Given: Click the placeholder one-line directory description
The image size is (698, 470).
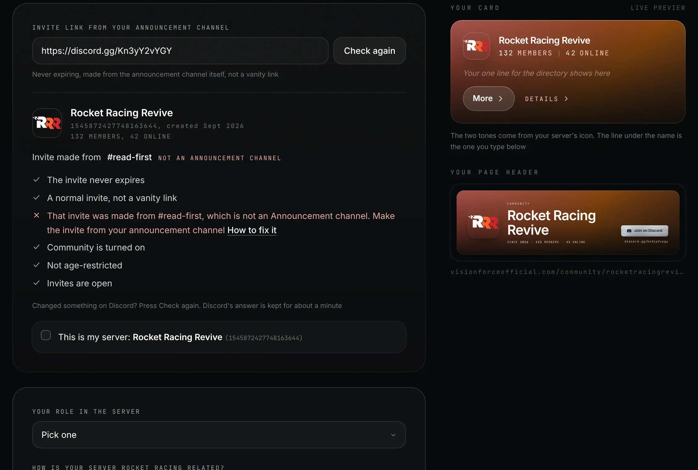Looking at the screenshot, I should pos(537,73).
